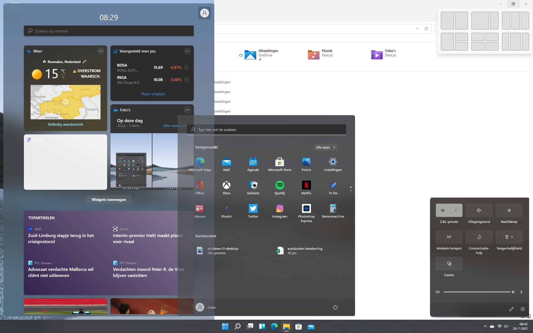Open Muziek folder in File Explorer
This screenshot has width=533, height=333.
click(321, 54)
